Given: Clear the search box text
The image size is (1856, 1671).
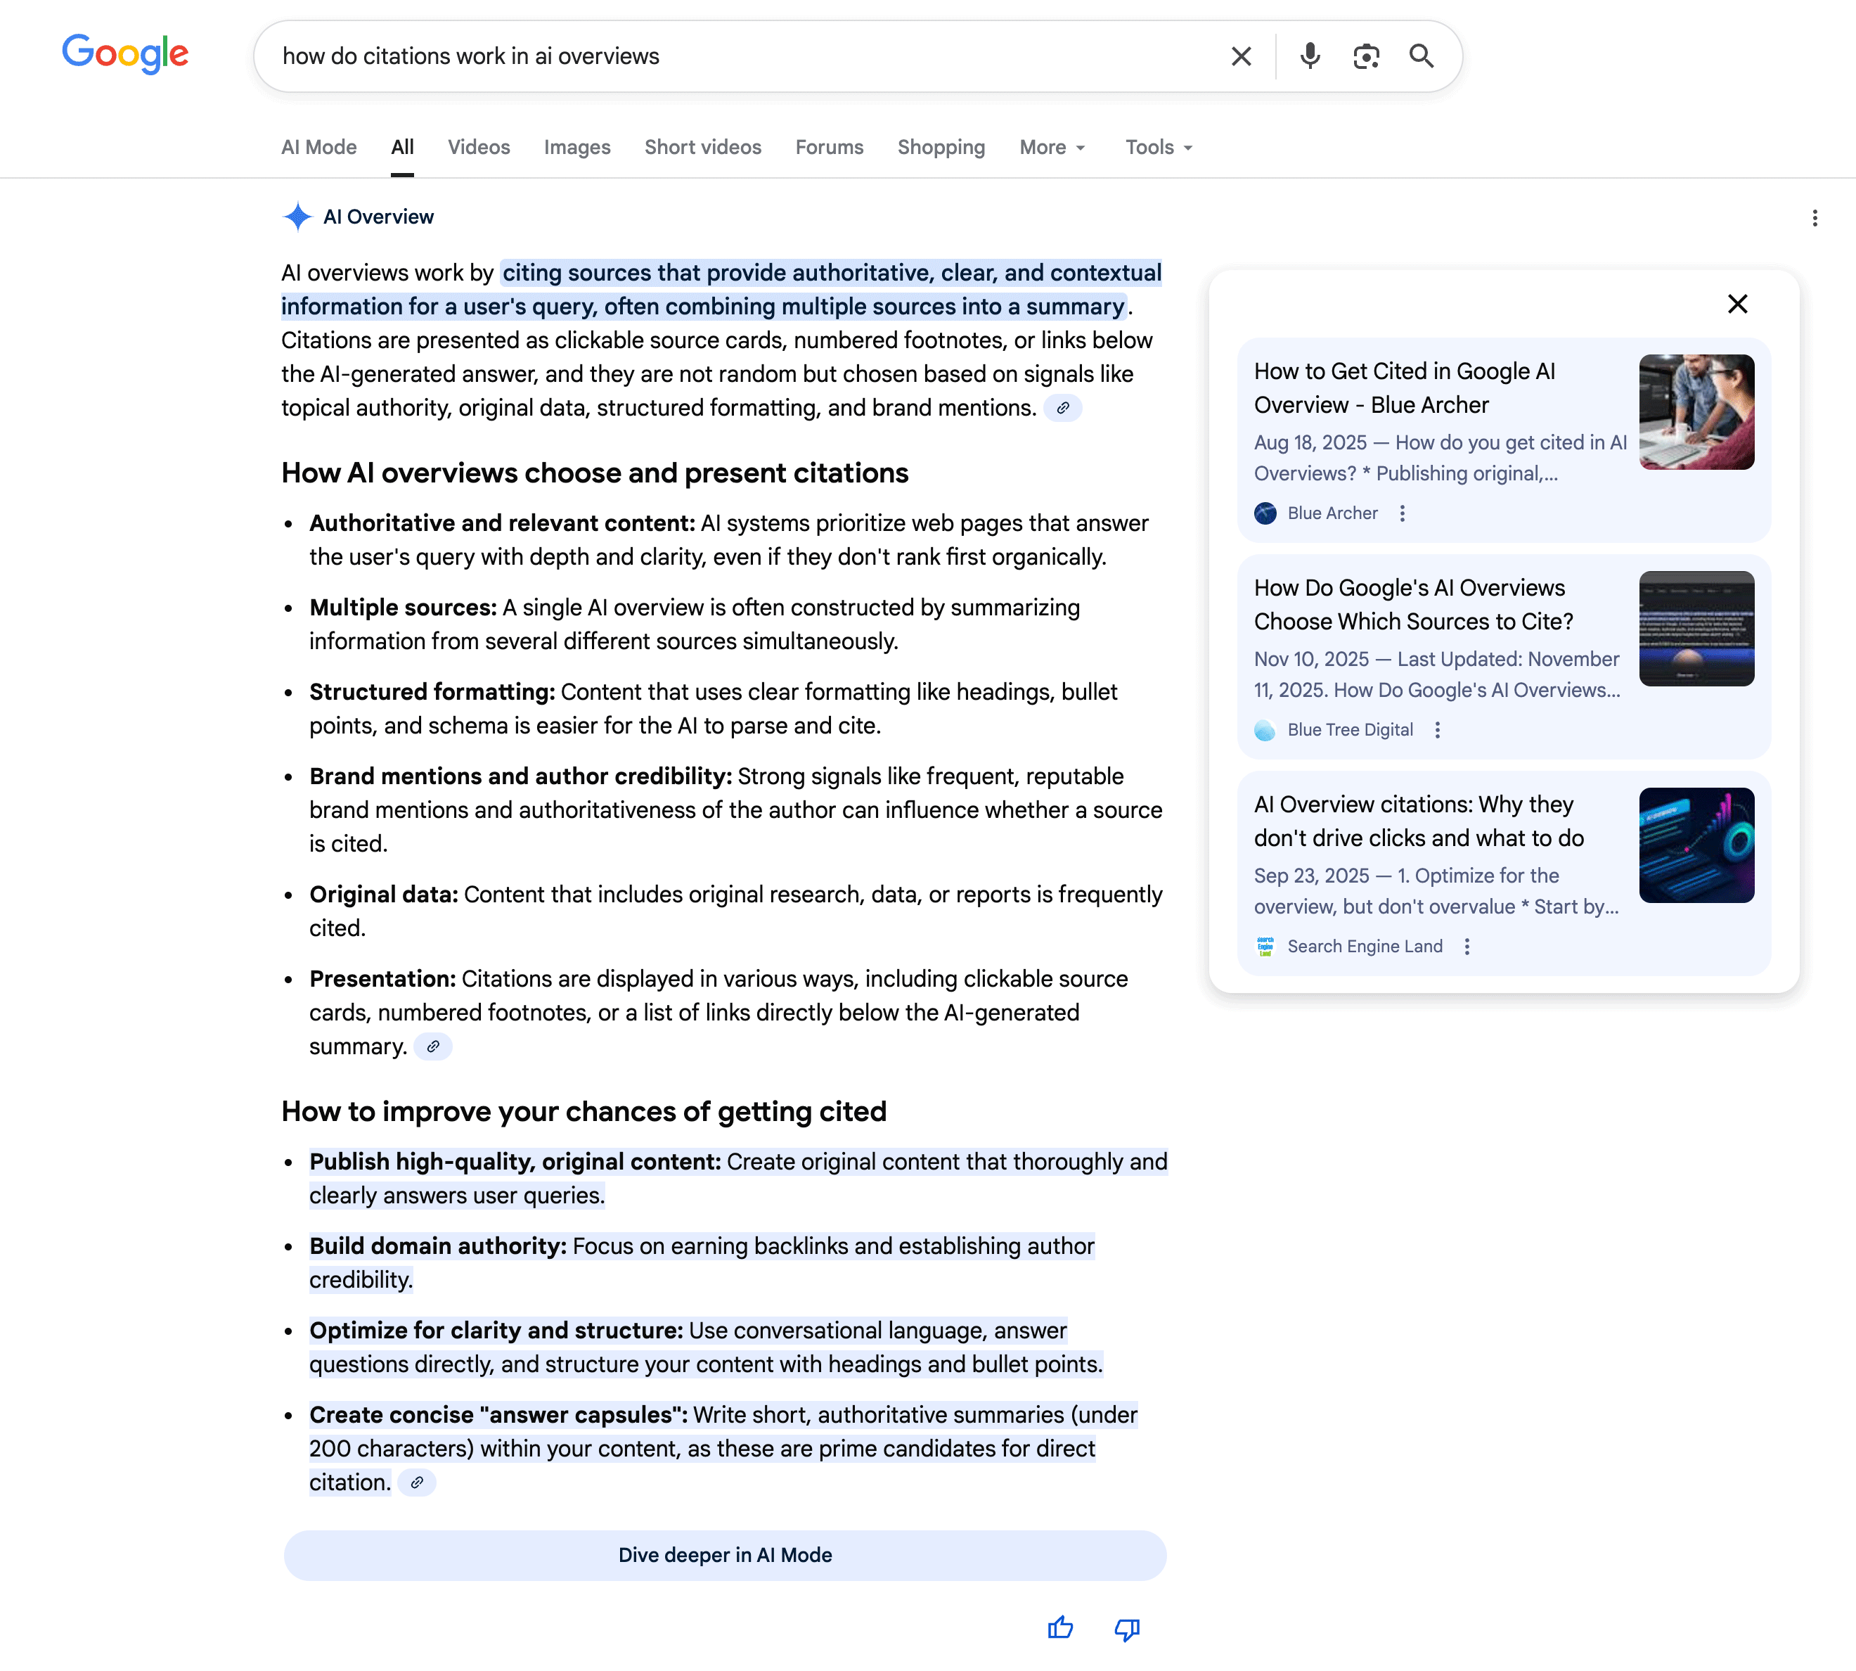Looking at the screenshot, I should [x=1241, y=57].
